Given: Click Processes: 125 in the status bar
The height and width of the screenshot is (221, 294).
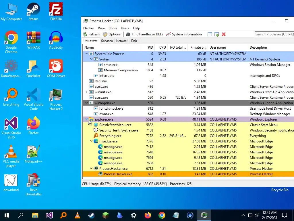Looking at the screenshot, I should [181, 184].
